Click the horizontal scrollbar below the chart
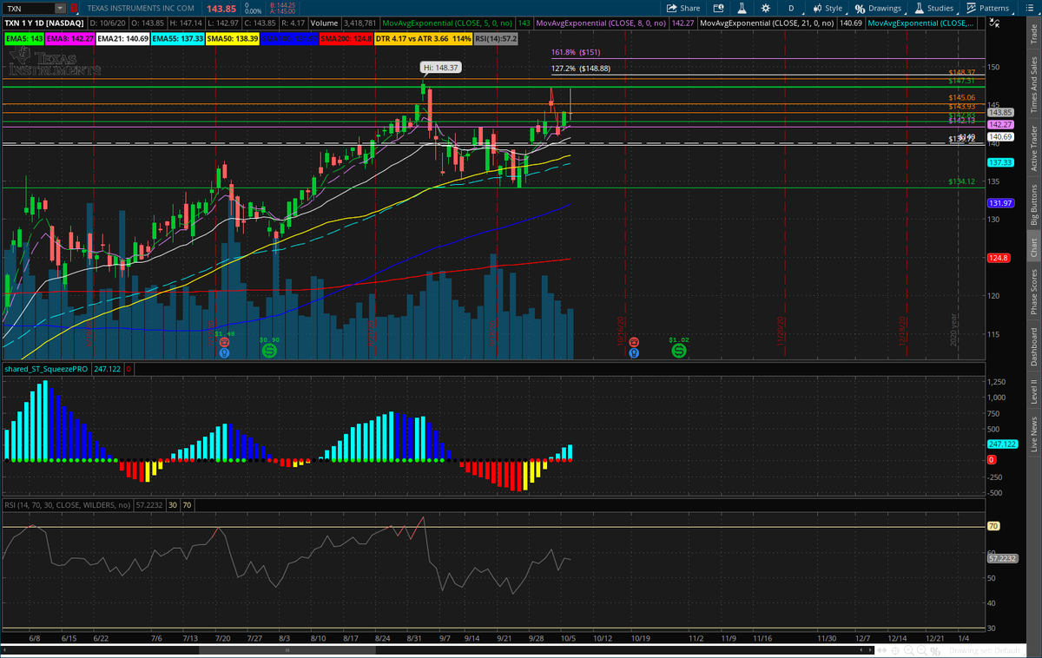The image size is (1042, 658). (x=287, y=648)
